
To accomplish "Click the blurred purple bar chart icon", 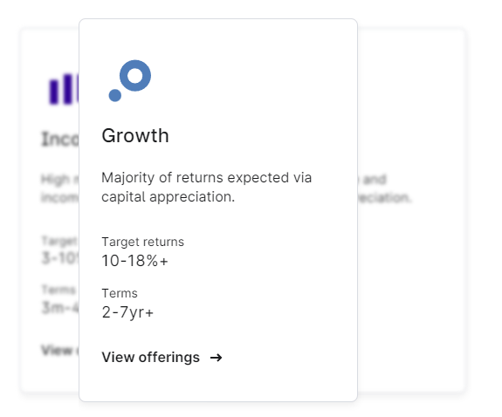I will pyautogui.click(x=64, y=89).
